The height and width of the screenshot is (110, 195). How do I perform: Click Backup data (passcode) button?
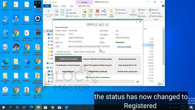coord(127,59)
